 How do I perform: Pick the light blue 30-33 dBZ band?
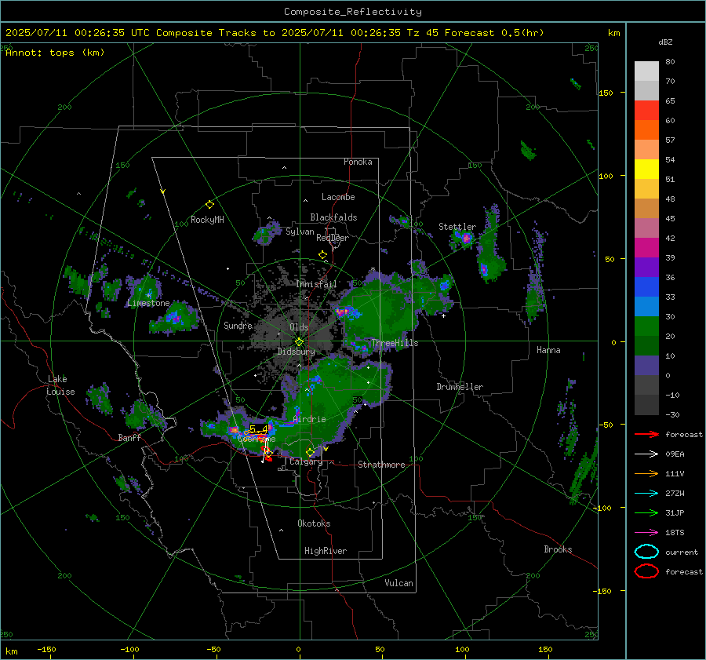646,307
